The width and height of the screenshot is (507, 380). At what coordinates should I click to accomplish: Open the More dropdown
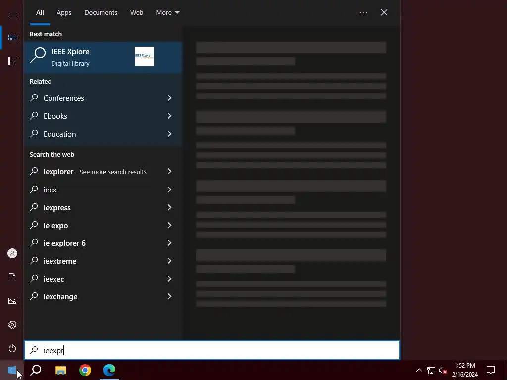167,12
